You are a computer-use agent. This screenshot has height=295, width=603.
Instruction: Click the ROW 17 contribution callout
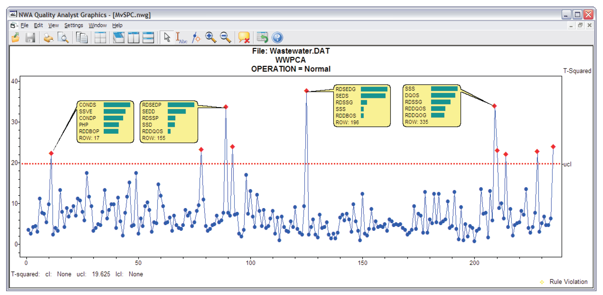105,122
